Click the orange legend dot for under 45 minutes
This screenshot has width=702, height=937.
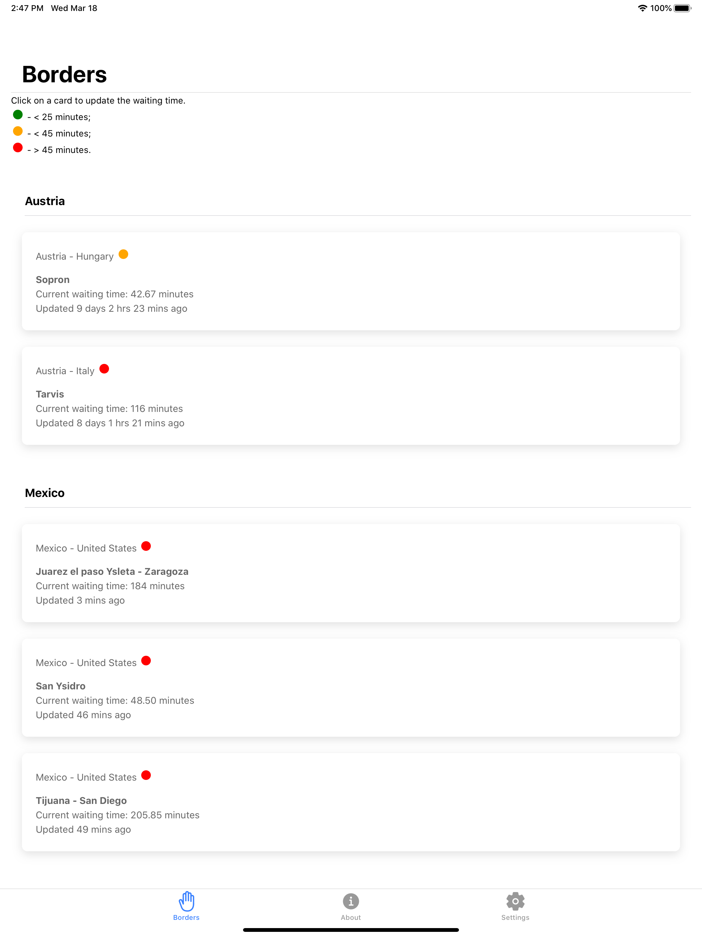tap(18, 131)
